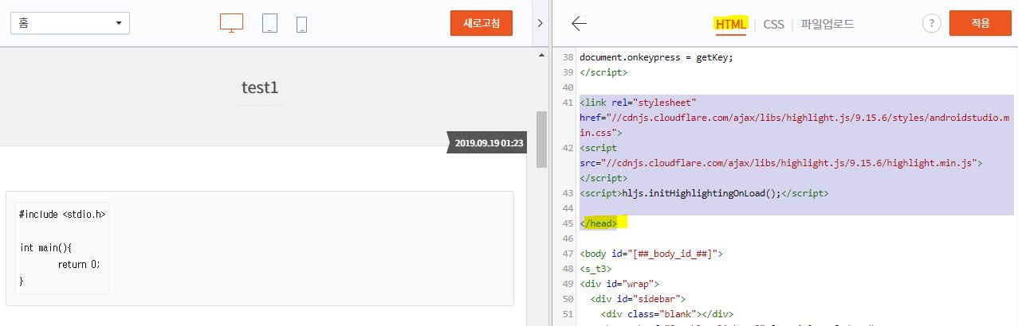The width and height of the screenshot is (1018, 326).
Task: Select the CSS tab
Action: click(773, 24)
